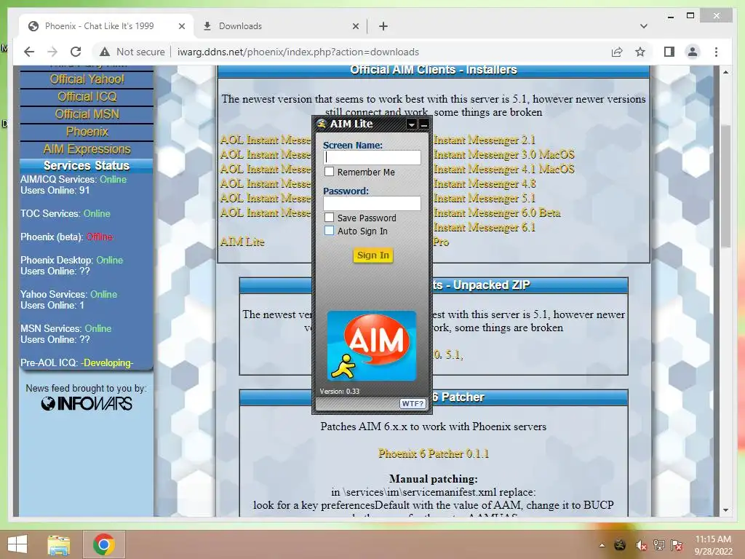Open Chrome side panel icon
745x559 pixels.
click(669, 52)
